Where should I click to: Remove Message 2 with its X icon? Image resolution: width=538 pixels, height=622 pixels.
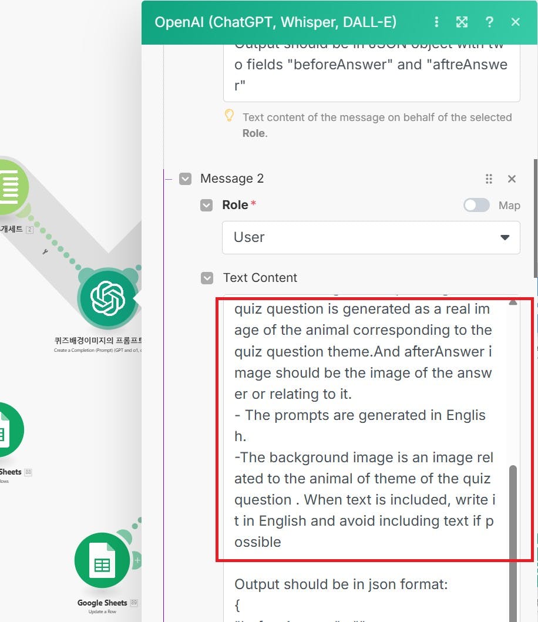(512, 179)
